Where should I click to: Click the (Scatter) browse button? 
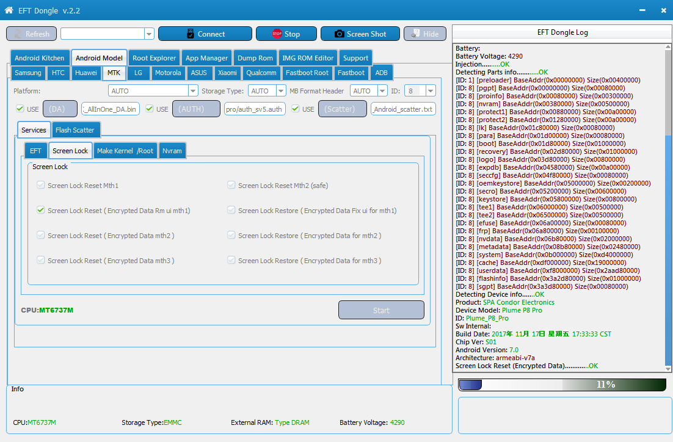coord(343,109)
